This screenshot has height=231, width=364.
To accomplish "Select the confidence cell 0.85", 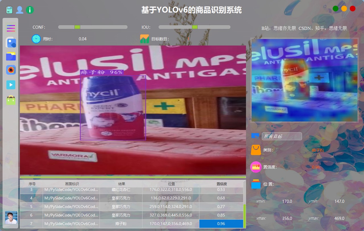I will pyautogui.click(x=221, y=215).
